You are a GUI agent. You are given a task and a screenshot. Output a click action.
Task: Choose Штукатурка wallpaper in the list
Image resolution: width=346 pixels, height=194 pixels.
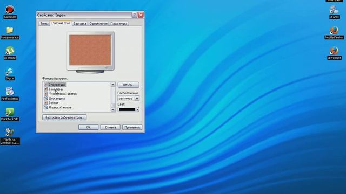pyautogui.click(x=56, y=98)
